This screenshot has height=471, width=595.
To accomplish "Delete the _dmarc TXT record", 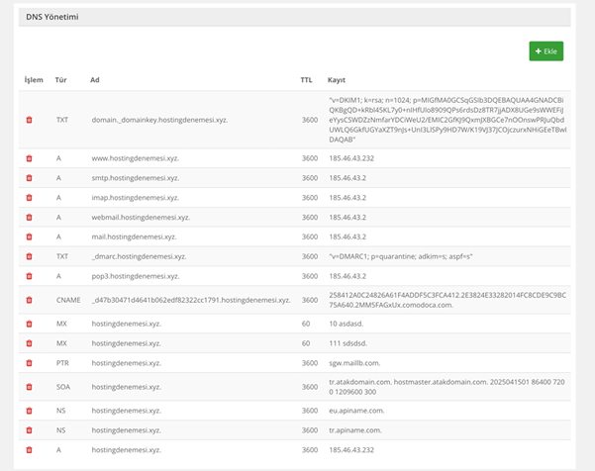I will (29, 256).
